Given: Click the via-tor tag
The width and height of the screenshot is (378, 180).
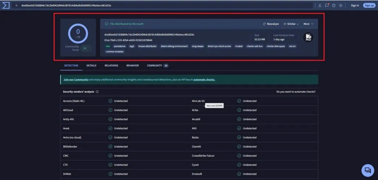Looking at the screenshot, I should [x=292, y=46].
